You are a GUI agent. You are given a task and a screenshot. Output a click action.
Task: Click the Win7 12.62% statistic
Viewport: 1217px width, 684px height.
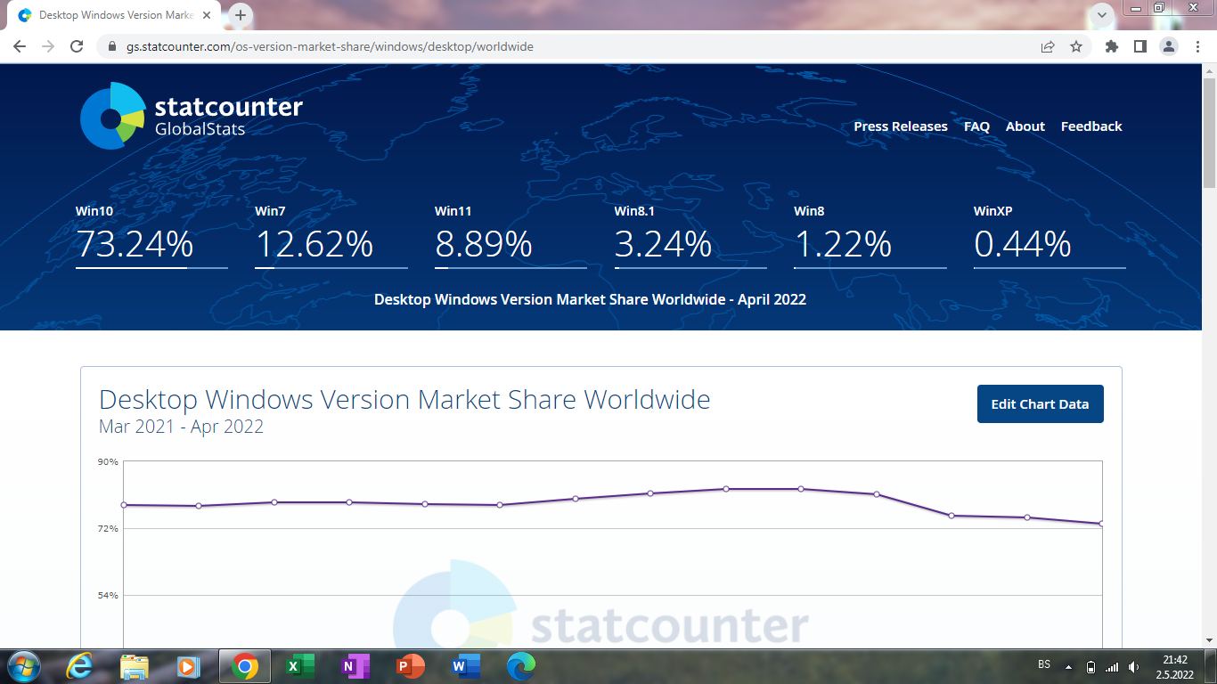pyautogui.click(x=331, y=236)
